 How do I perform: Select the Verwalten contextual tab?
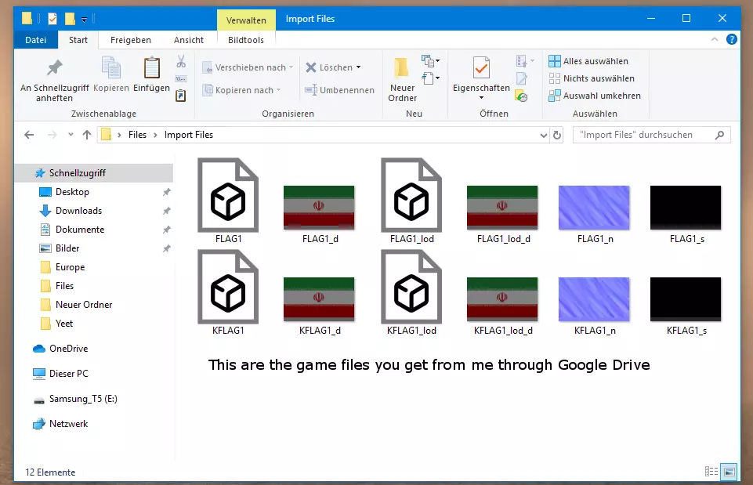click(246, 20)
